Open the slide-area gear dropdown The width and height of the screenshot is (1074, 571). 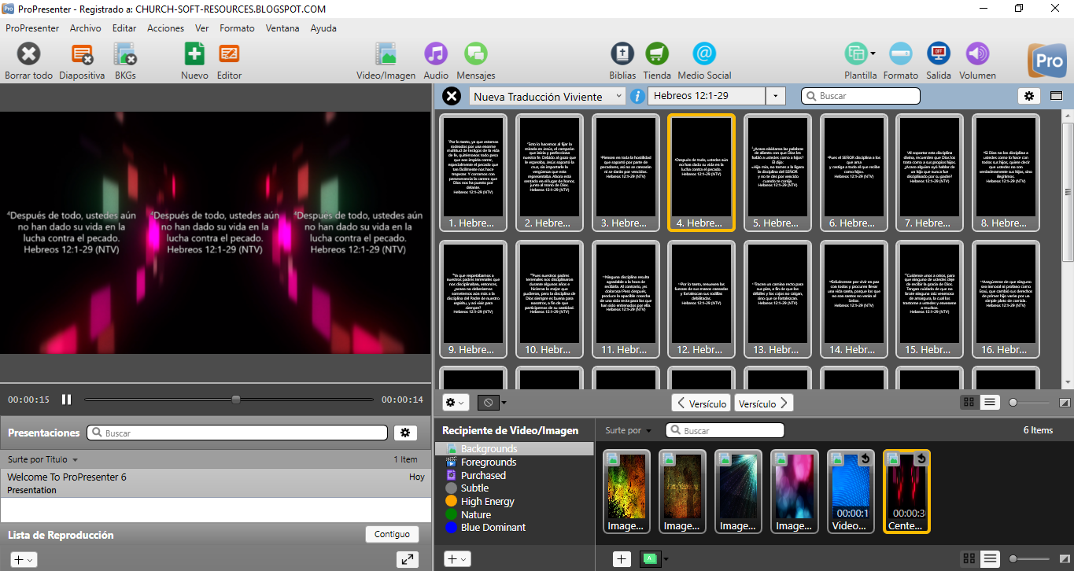point(456,403)
